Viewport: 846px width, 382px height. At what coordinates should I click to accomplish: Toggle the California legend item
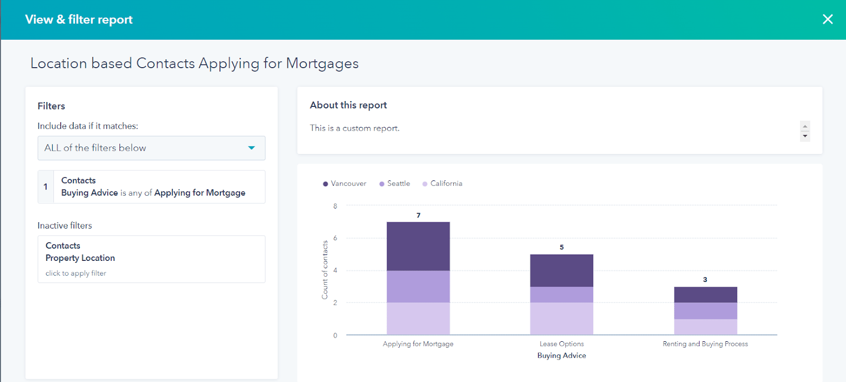[446, 183]
